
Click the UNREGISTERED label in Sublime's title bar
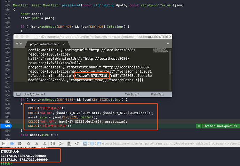tap(160, 37)
